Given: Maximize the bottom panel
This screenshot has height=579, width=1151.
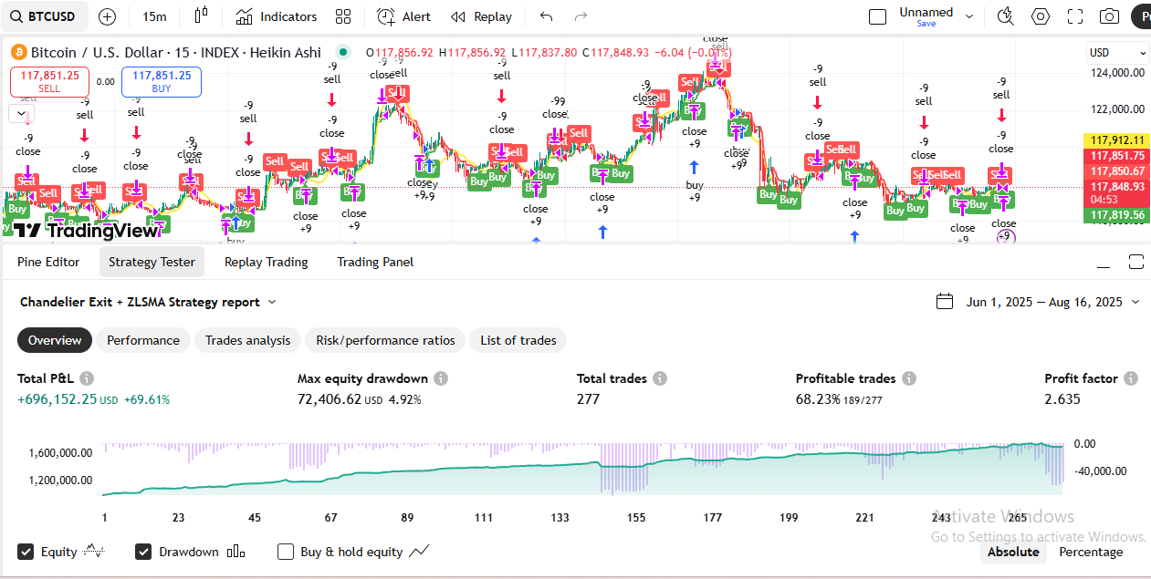Looking at the screenshot, I should pyautogui.click(x=1136, y=263).
